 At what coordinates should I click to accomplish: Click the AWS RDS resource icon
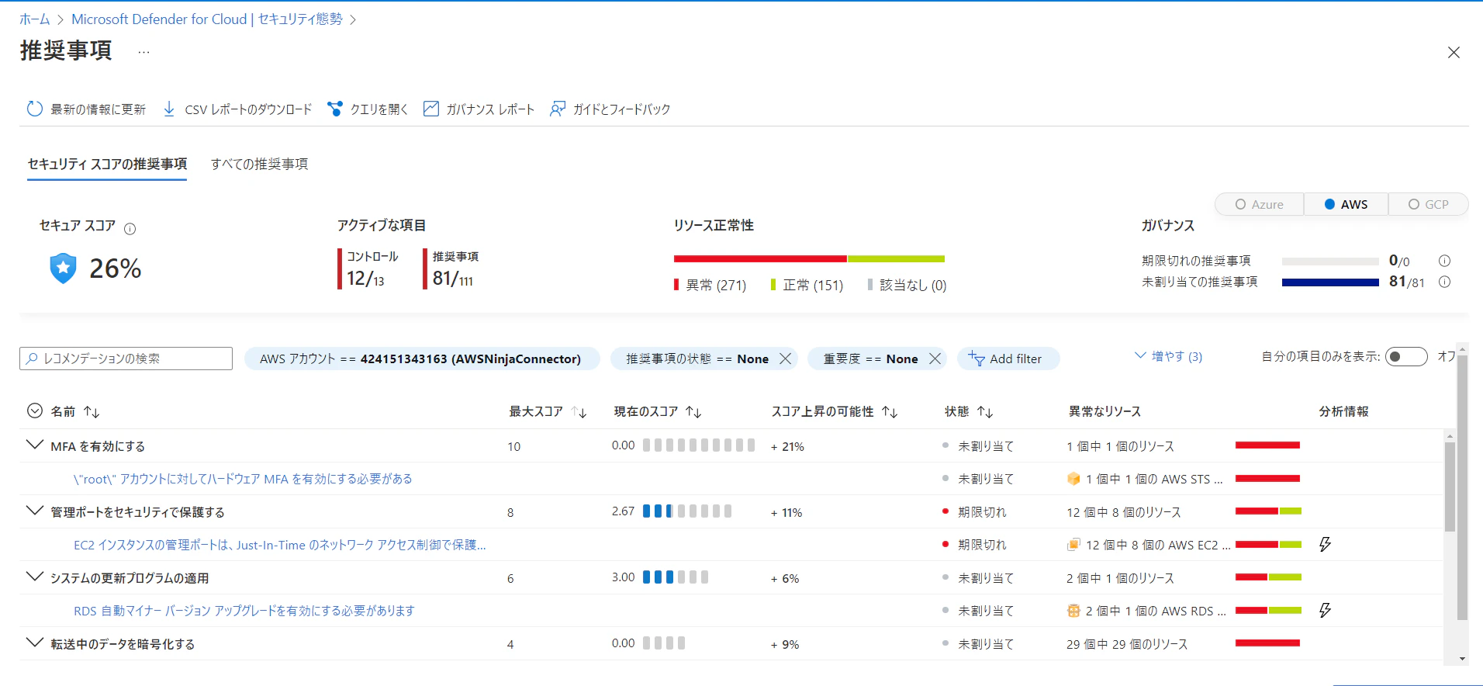click(x=1073, y=611)
